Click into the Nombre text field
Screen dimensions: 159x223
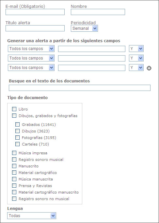98,12
